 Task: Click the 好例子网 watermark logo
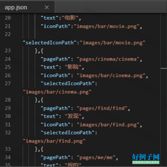click(146, 159)
